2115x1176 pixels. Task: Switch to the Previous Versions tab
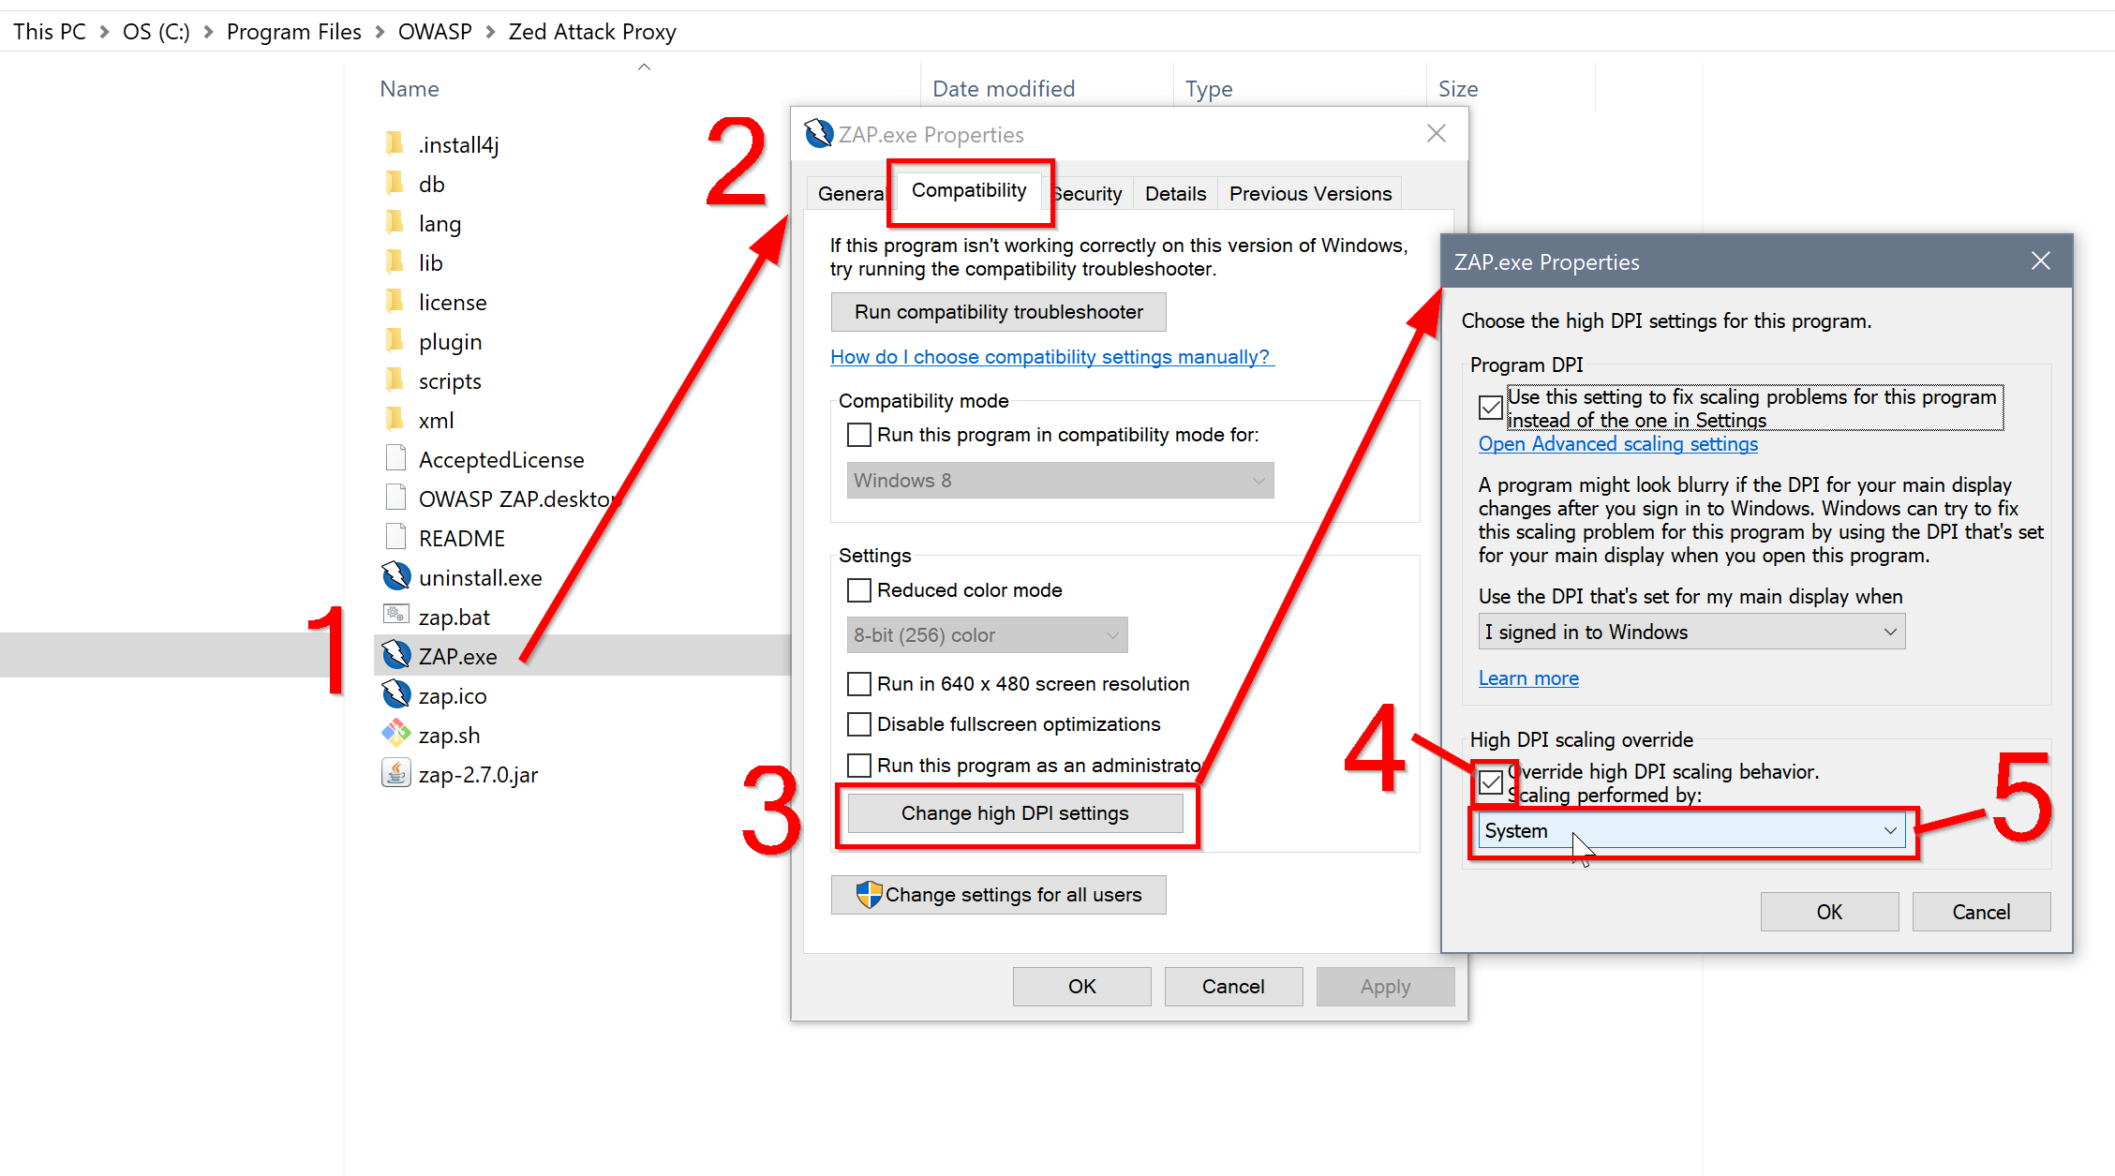click(1309, 193)
